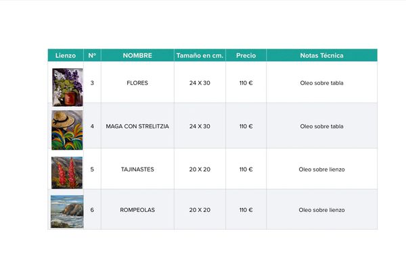Select the Nº column header
406x266 pixels.
(92, 55)
